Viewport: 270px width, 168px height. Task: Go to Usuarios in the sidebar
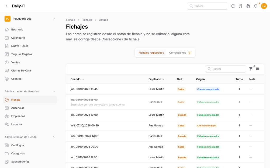(30, 124)
